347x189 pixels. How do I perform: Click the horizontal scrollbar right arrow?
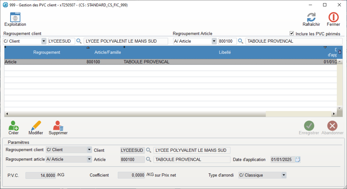[334, 114]
